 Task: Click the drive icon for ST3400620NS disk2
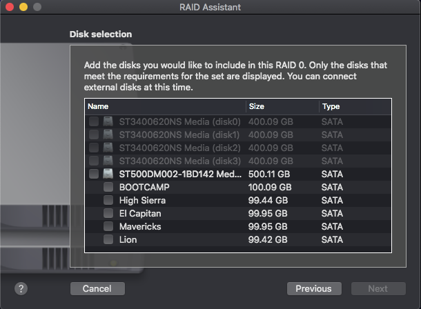[x=108, y=148]
